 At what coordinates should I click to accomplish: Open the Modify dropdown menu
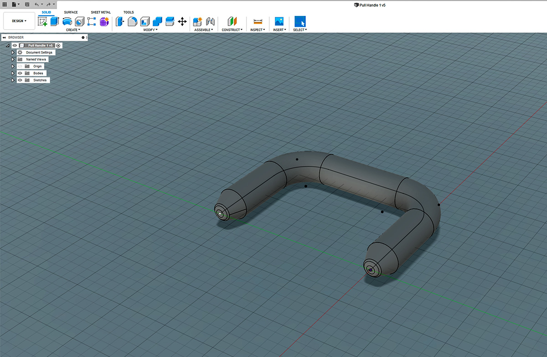point(150,30)
